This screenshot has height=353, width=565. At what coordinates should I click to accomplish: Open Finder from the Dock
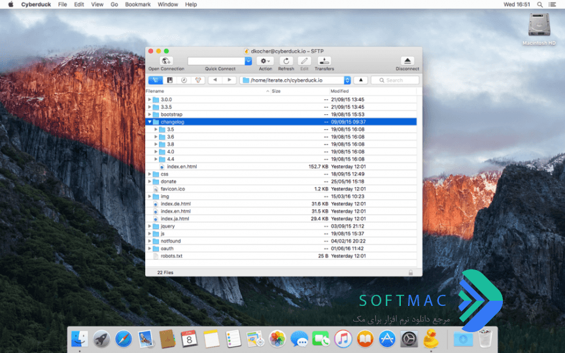79,339
